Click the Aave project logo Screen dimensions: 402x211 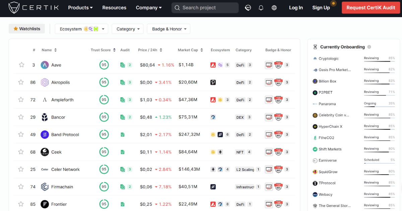point(45,65)
